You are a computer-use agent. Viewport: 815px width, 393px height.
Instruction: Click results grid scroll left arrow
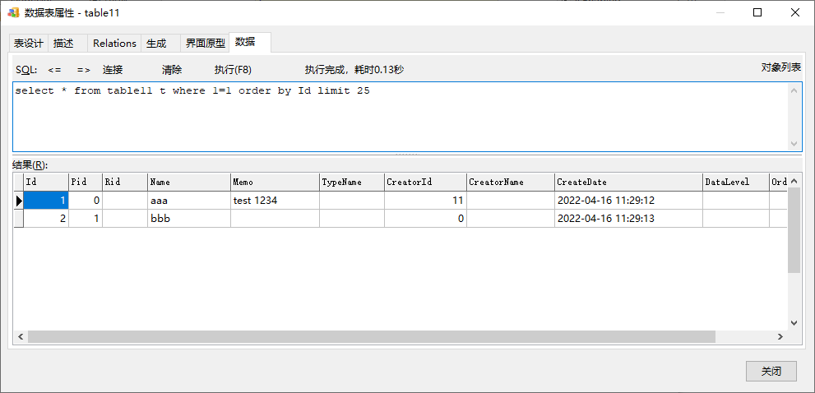(21, 337)
